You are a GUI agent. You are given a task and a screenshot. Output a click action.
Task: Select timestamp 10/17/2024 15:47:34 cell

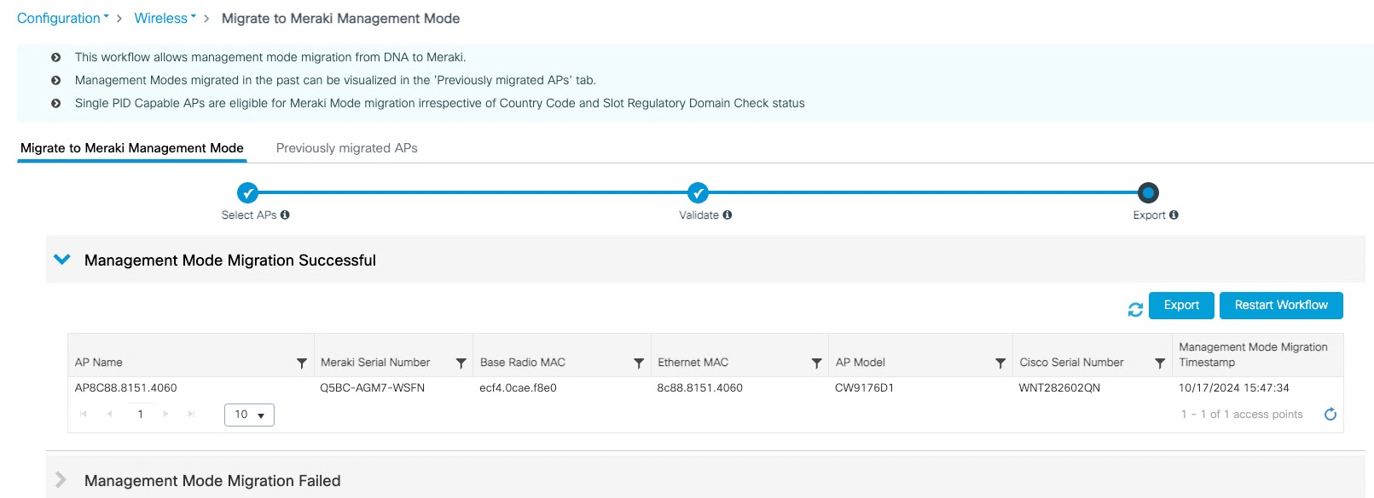(1233, 388)
